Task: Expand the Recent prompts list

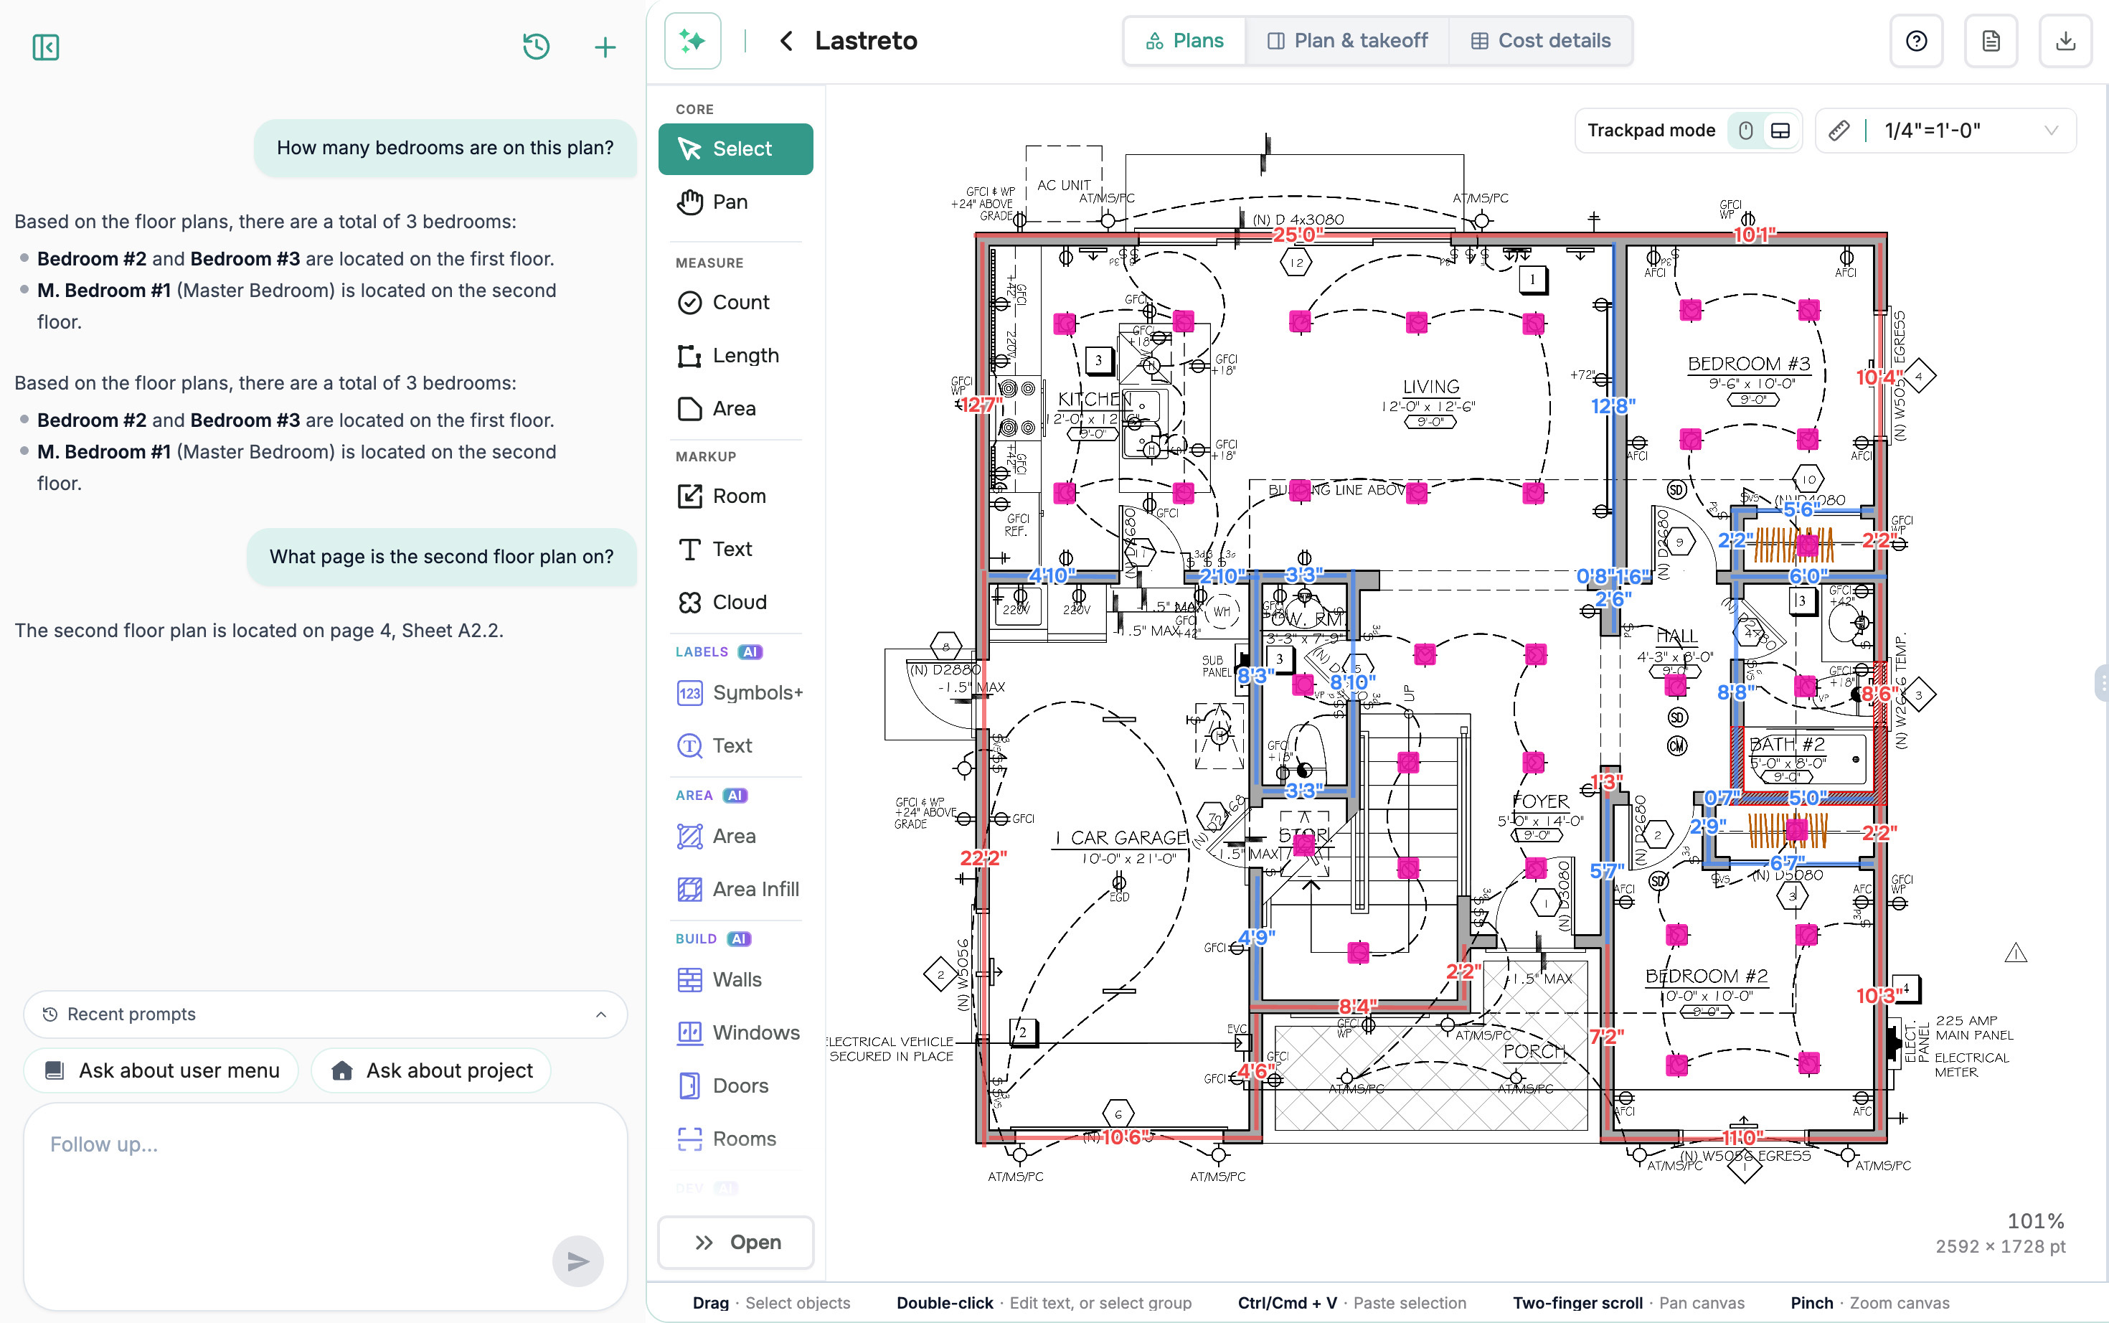Action: click(x=326, y=1014)
